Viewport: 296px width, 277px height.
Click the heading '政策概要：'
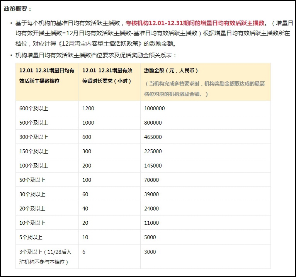tap(18, 9)
